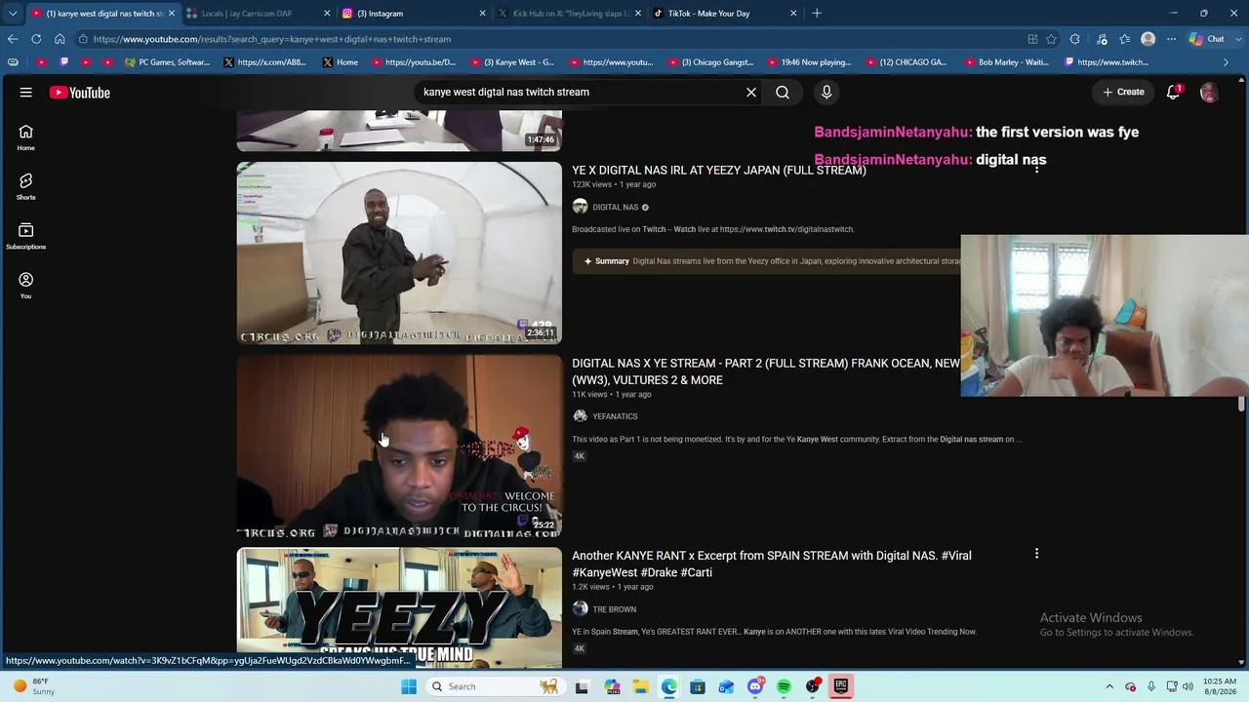Play the 2:36:11 Yeezy Japan video thumbnail

(x=399, y=253)
